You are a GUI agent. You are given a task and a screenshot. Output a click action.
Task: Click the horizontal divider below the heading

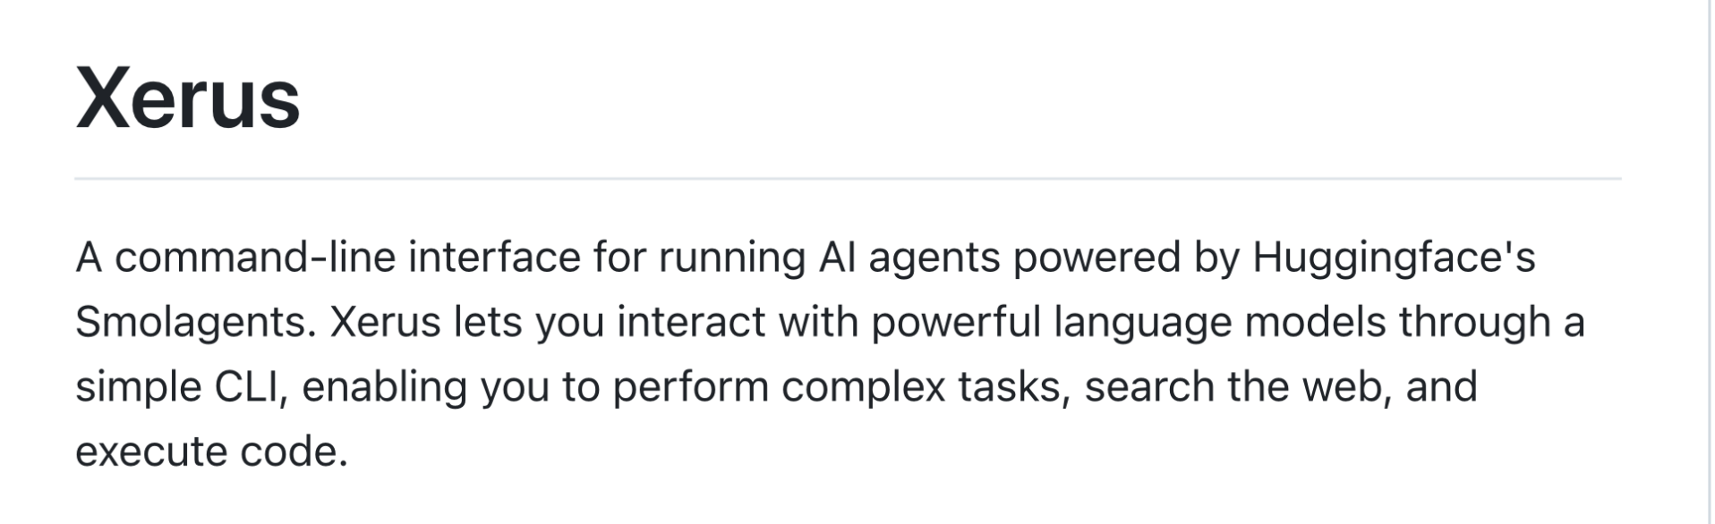point(848,179)
